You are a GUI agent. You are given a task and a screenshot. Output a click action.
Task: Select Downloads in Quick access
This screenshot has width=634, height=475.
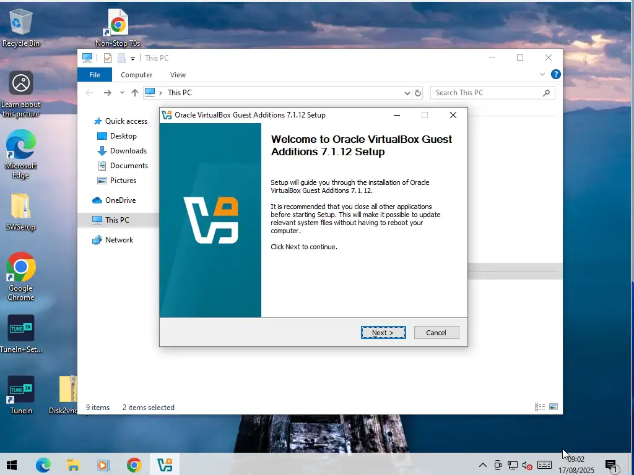pyautogui.click(x=128, y=151)
